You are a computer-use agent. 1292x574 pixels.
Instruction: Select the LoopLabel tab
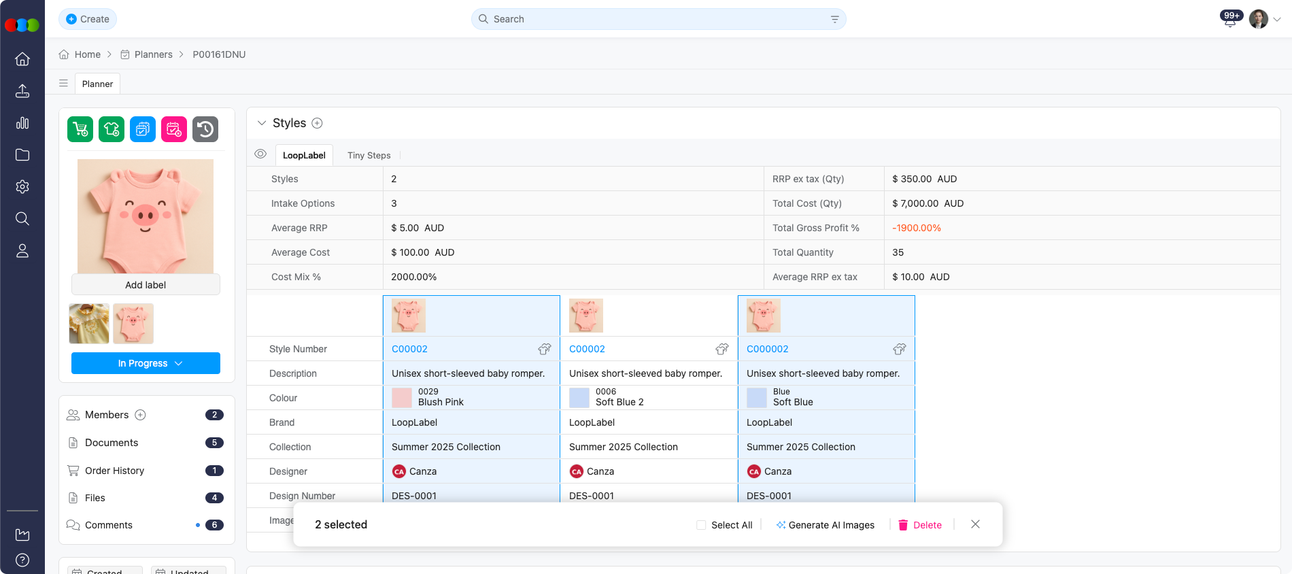(x=304, y=155)
